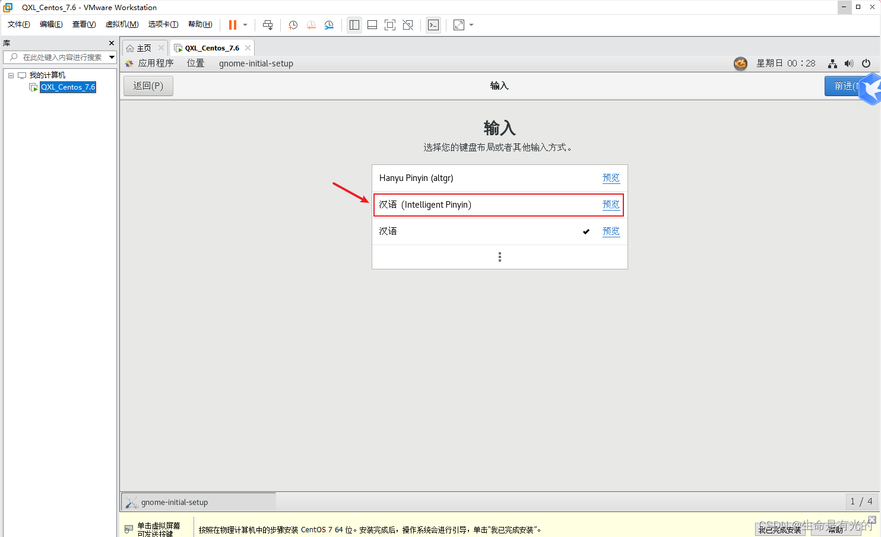Toggle the thumbnail bar view
This screenshot has width=881, height=537.
(372, 25)
